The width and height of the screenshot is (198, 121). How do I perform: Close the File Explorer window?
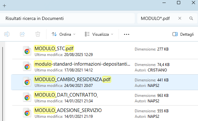[193, 3]
